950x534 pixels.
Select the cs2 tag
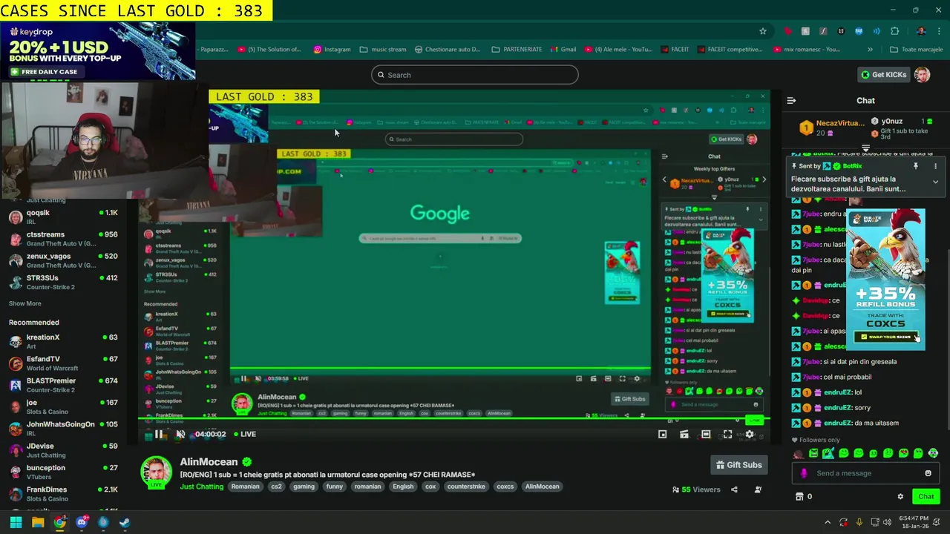276,487
